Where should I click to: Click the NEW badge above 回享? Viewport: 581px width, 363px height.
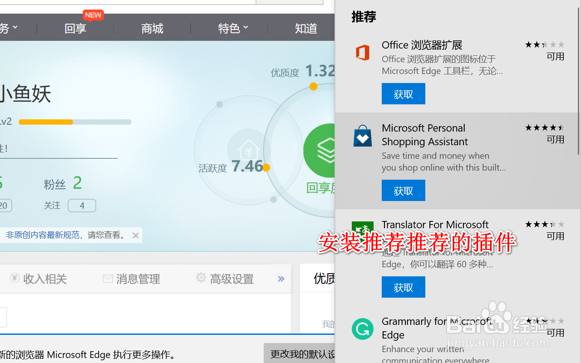[93, 15]
